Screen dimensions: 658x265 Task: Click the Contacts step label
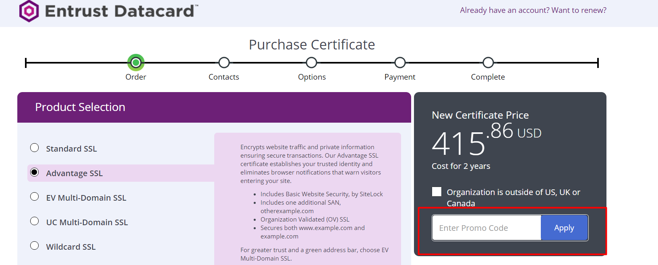tap(224, 77)
